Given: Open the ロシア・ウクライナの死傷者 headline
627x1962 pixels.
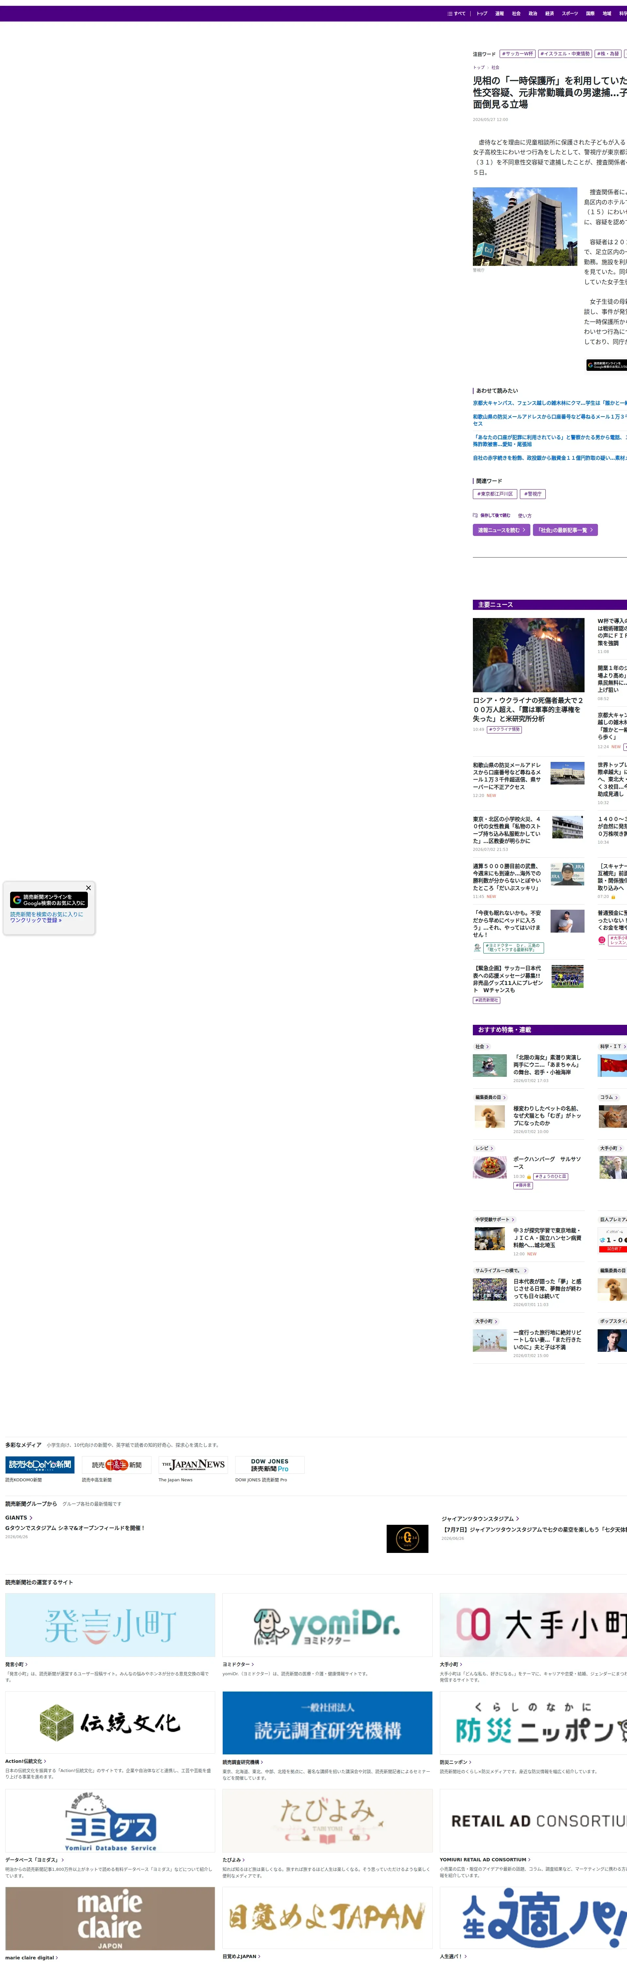Looking at the screenshot, I should tap(528, 710).
